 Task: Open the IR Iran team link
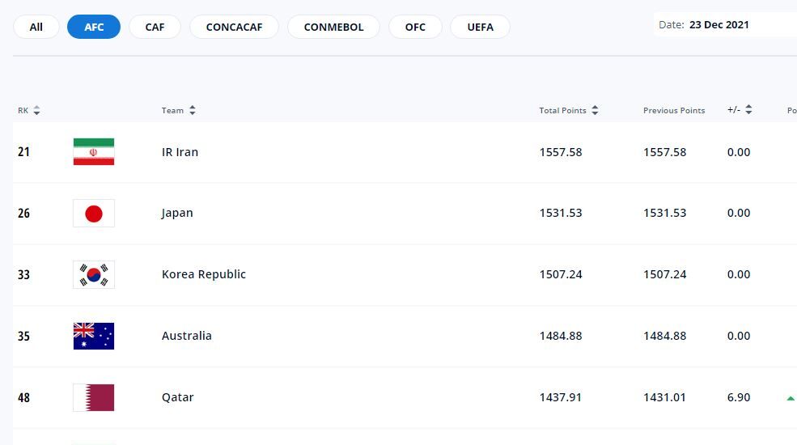180,152
